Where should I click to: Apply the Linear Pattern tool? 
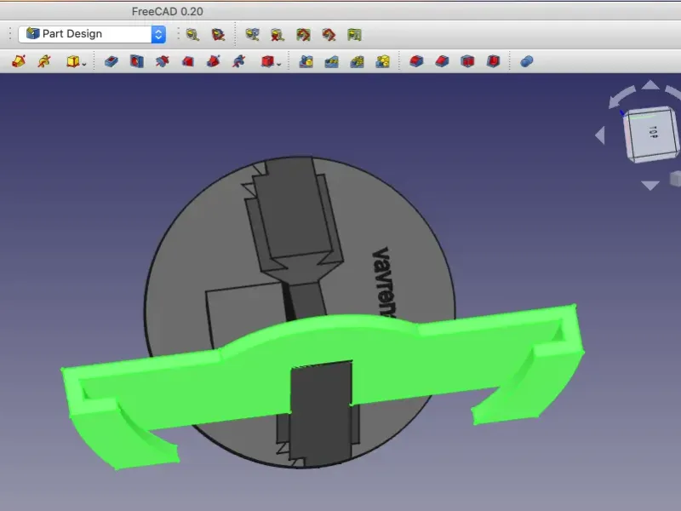[x=331, y=61]
